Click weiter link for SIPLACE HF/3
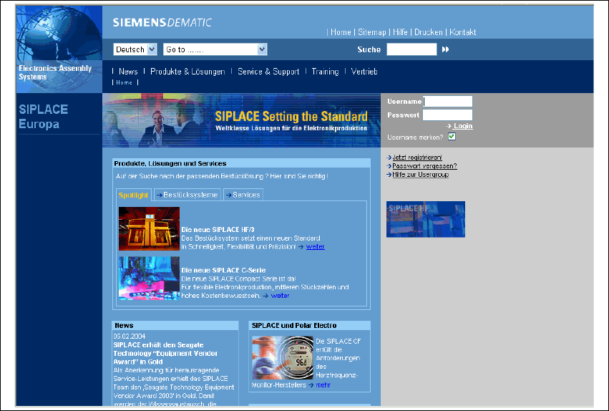This screenshot has height=411, width=609. (x=316, y=247)
